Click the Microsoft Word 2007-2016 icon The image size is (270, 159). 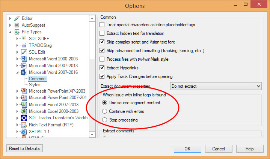coord(24,72)
